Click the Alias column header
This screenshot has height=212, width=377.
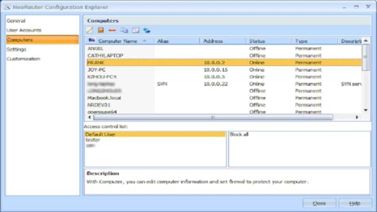pos(177,41)
